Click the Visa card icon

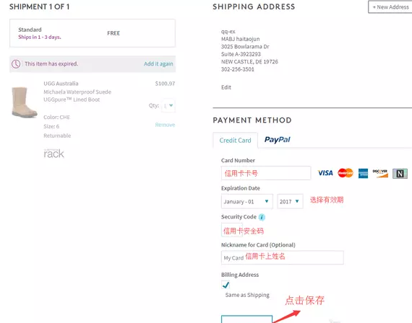pos(325,173)
